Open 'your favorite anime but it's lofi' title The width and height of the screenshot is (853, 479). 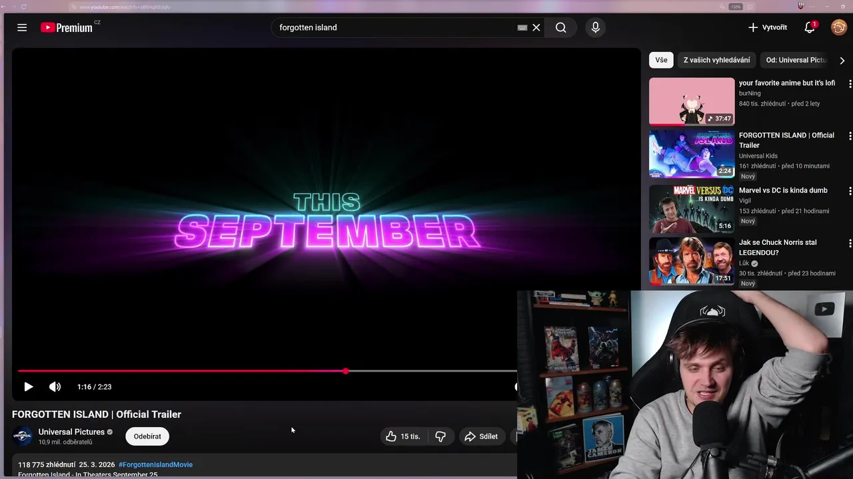[x=787, y=83]
